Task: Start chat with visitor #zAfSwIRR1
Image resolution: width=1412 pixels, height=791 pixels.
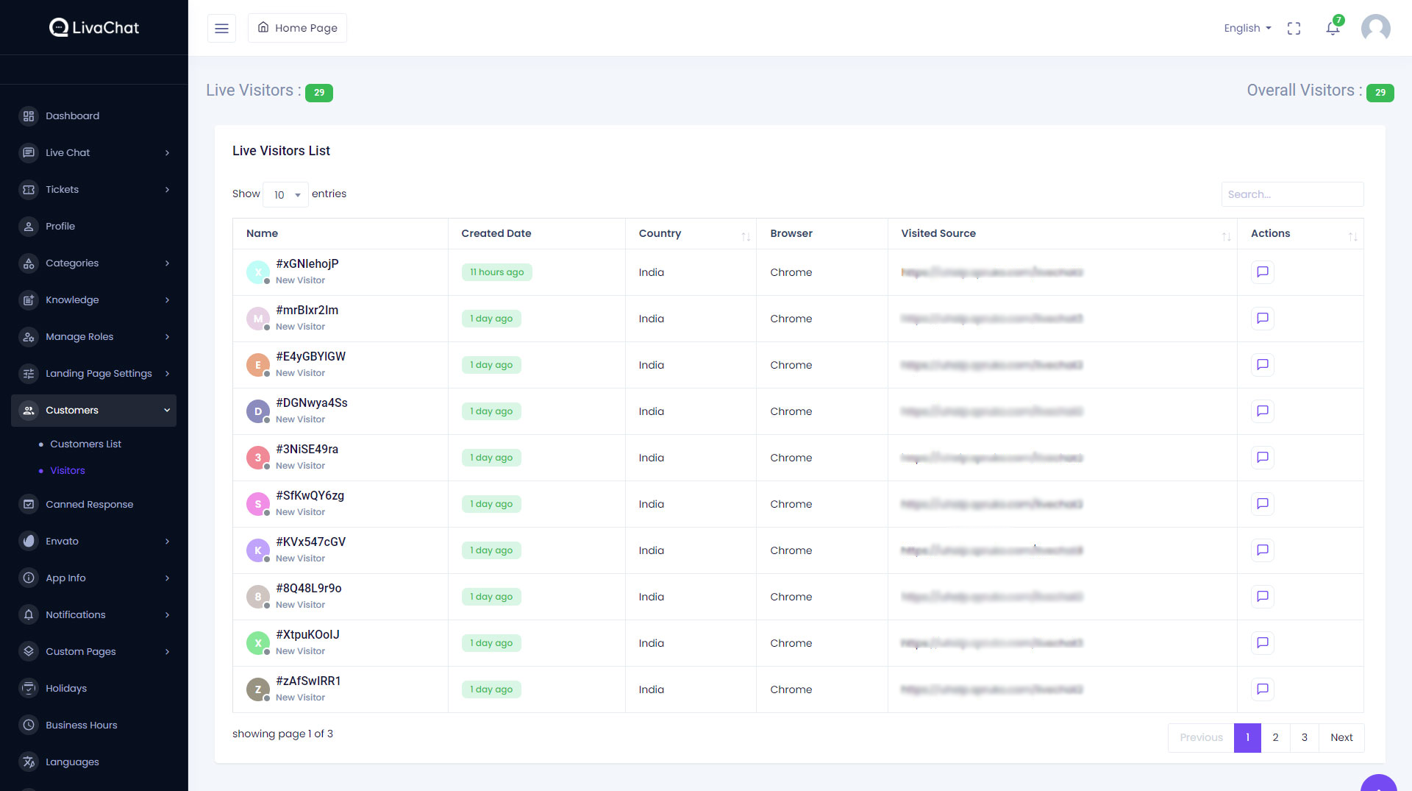Action: [1262, 689]
